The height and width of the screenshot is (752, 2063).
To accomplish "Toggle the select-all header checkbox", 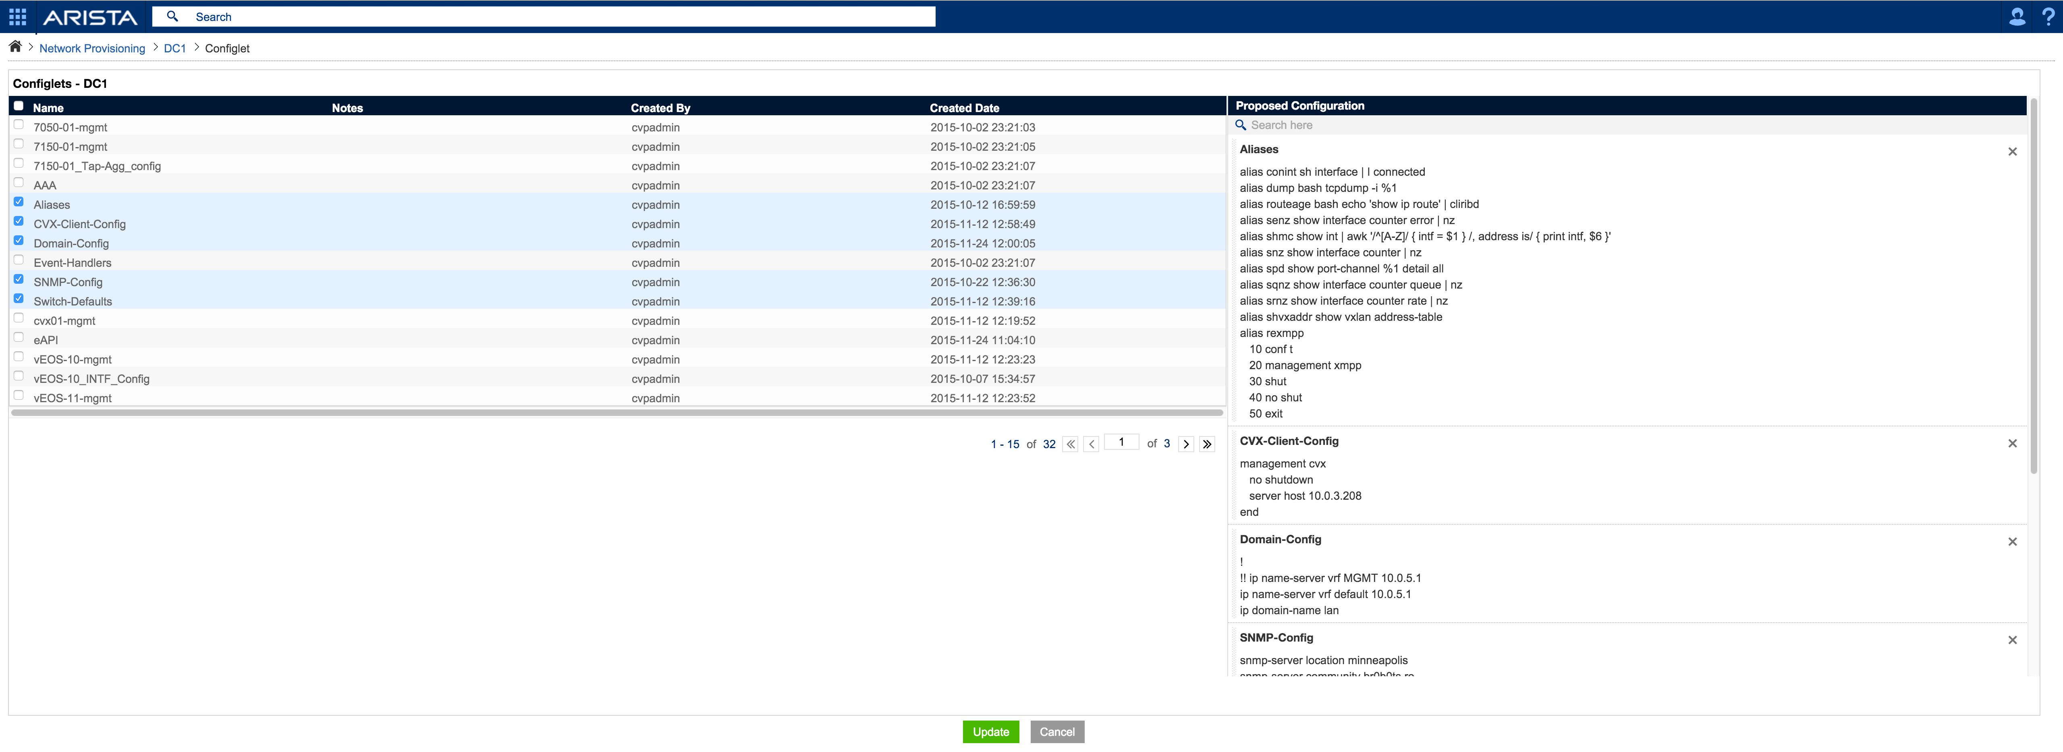I will [x=19, y=106].
